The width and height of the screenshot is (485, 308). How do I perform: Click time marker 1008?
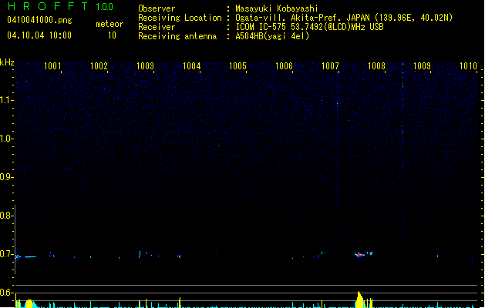pos(376,66)
